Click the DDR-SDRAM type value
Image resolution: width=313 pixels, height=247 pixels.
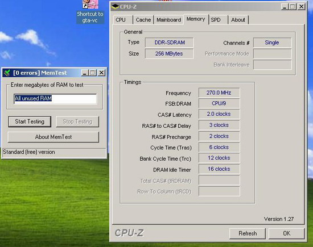(169, 43)
